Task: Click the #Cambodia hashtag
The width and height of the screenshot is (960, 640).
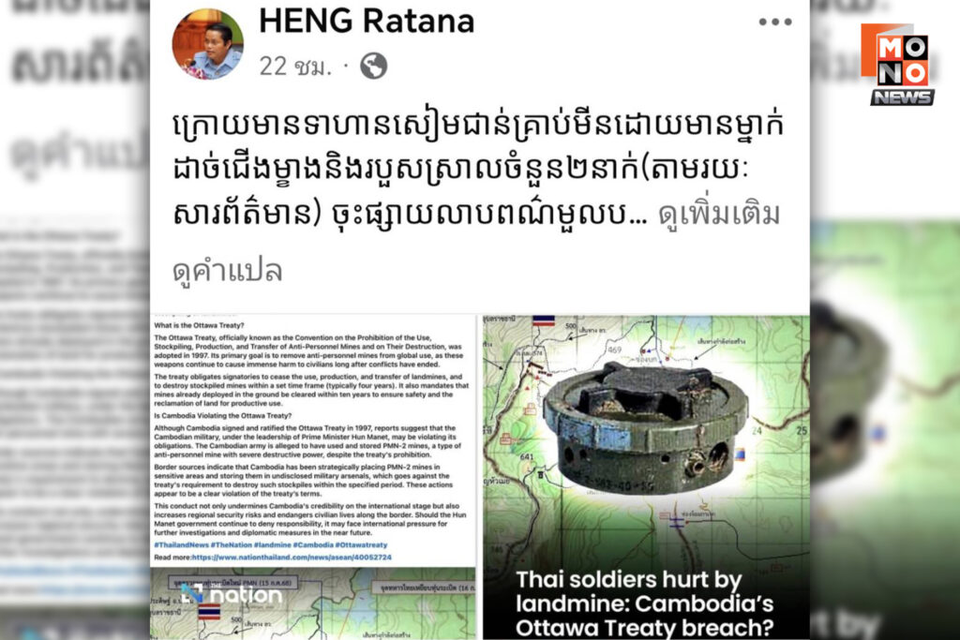Action: pos(313,544)
